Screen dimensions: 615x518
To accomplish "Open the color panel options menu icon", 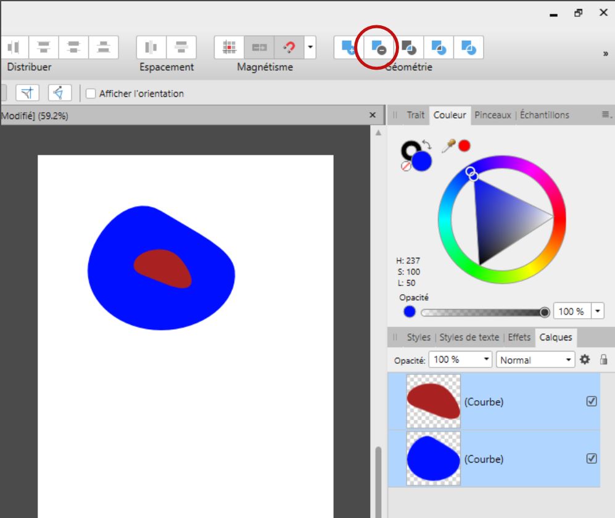I will pos(606,115).
